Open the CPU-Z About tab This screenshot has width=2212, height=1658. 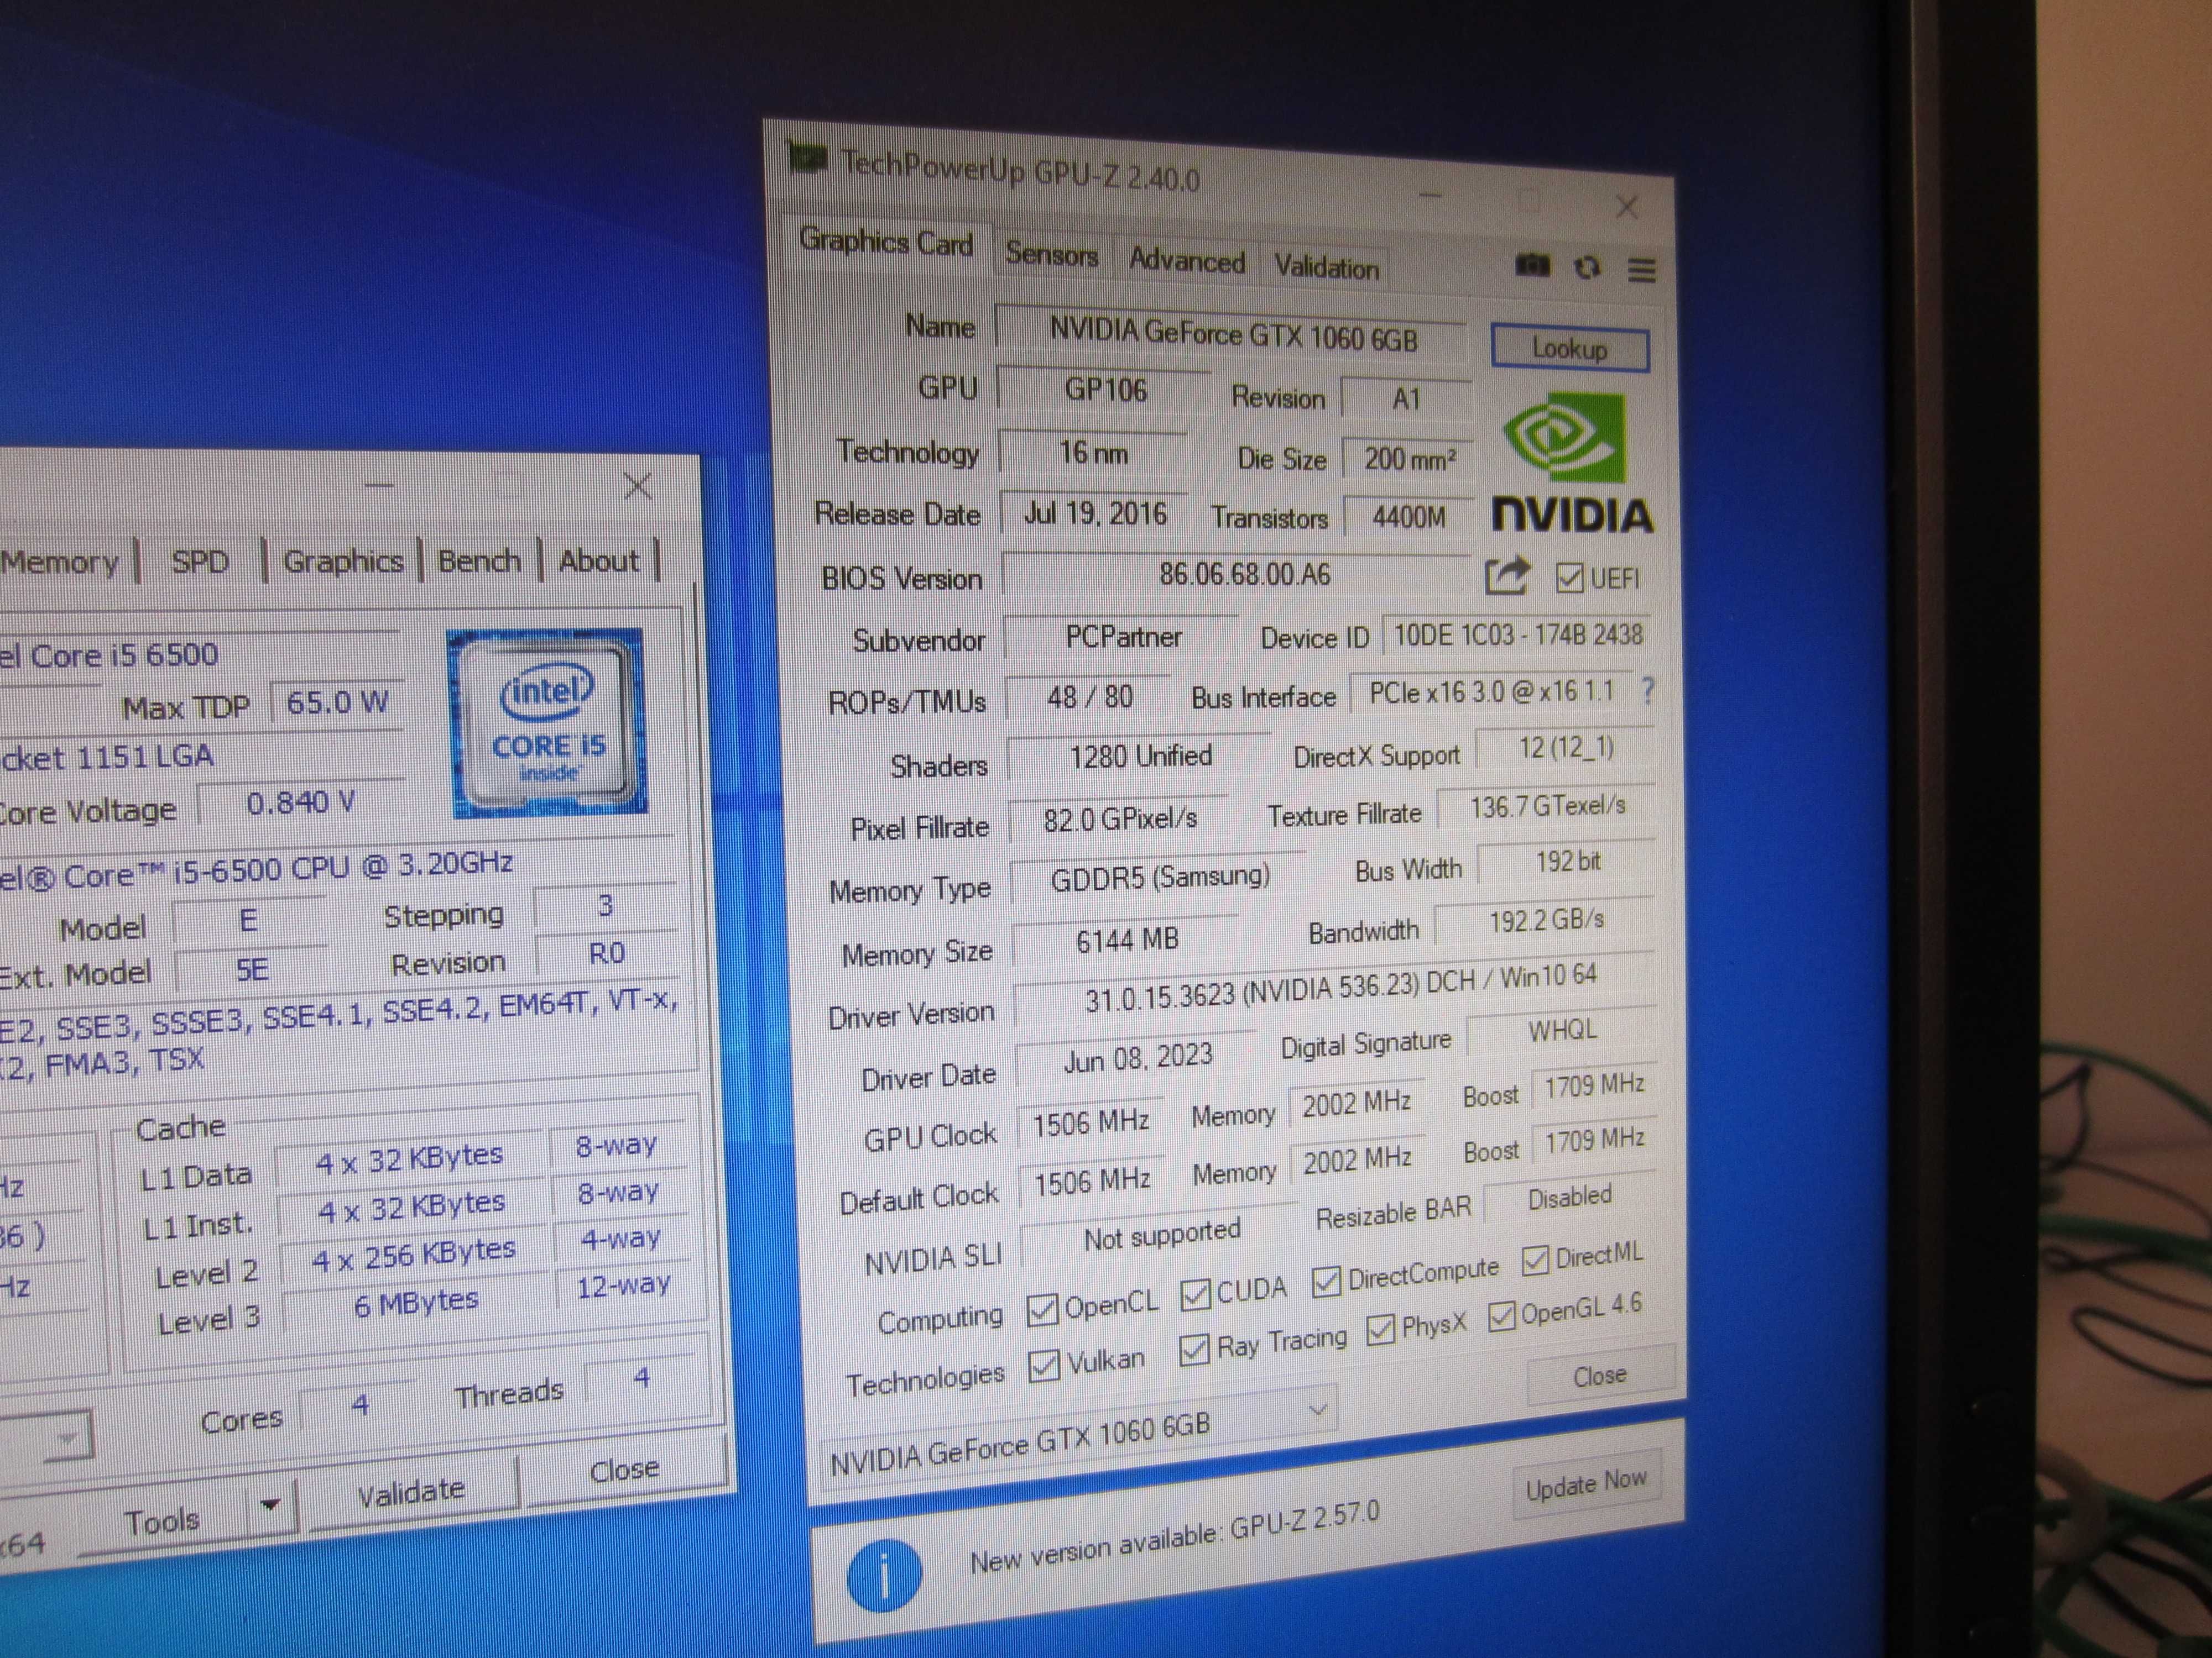click(x=598, y=560)
